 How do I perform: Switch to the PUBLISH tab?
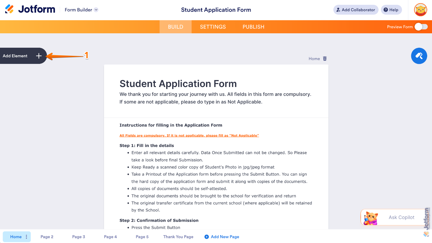(x=253, y=27)
